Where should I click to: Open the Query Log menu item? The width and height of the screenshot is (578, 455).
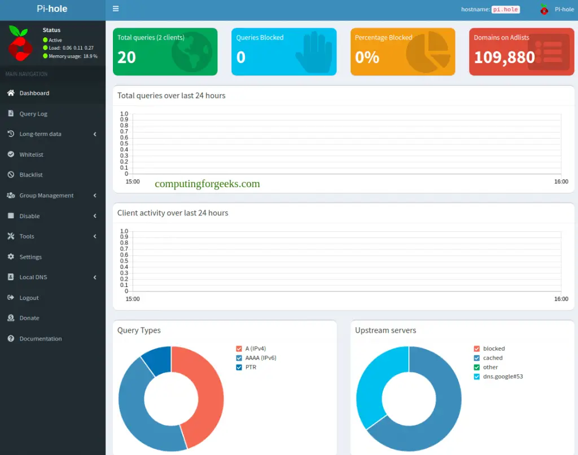click(x=52, y=114)
